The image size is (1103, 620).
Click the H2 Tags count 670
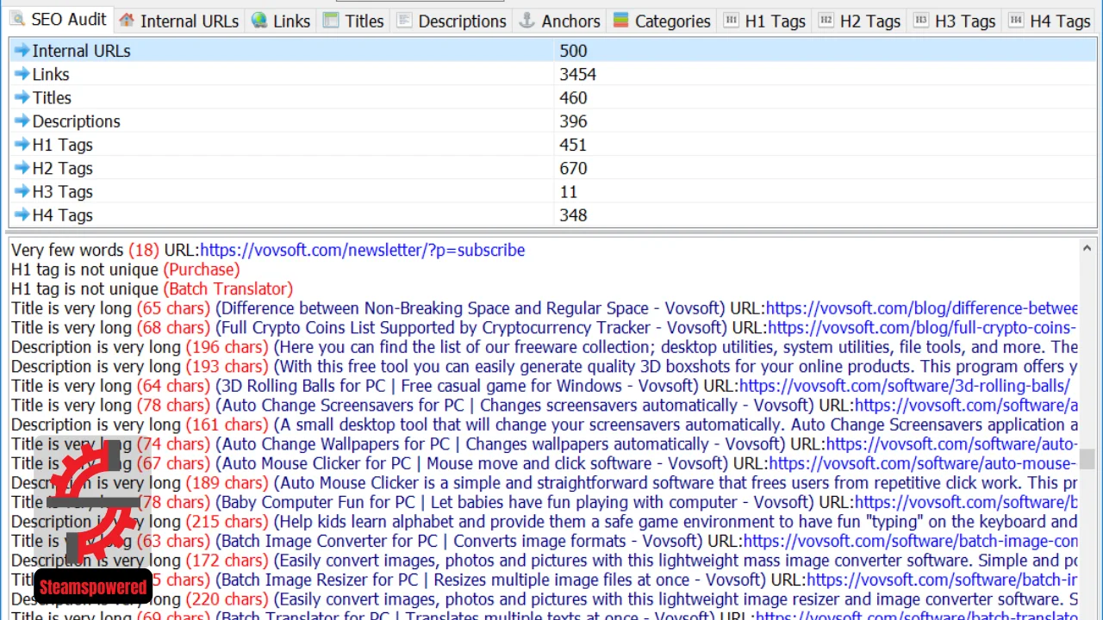(x=573, y=168)
